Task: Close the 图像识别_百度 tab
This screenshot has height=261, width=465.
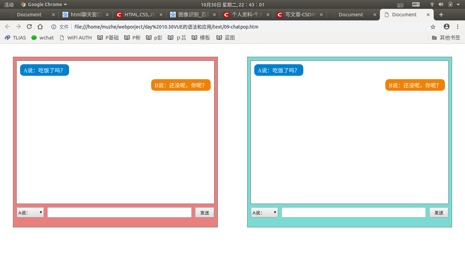Action: tap(214, 15)
